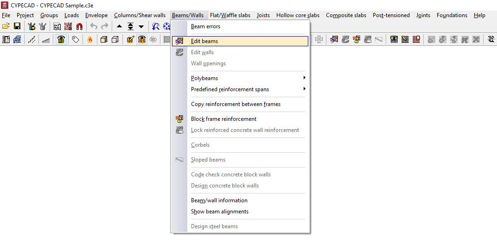The width and height of the screenshot is (497, 243).
Task: Open go-to-group icon between the floor arrows
Action: (131, 26)
